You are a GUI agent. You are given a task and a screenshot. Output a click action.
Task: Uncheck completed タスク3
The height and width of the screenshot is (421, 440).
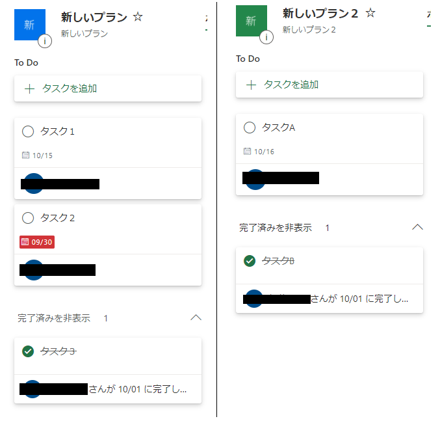tap(28, 351)
